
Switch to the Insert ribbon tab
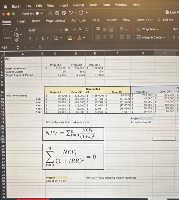point(21,21)
